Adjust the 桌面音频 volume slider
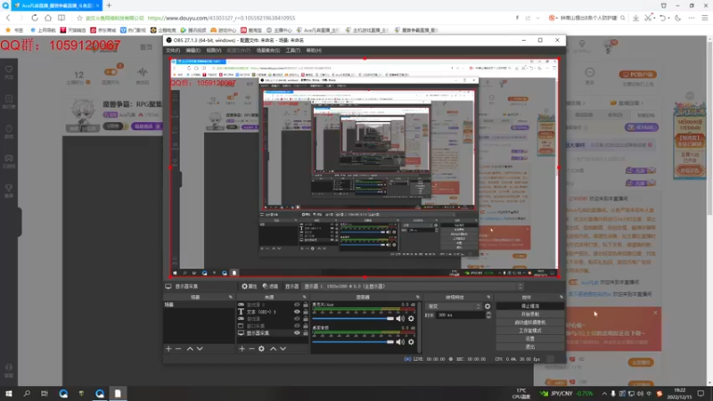The image size is (713, 401). [353, 342]
